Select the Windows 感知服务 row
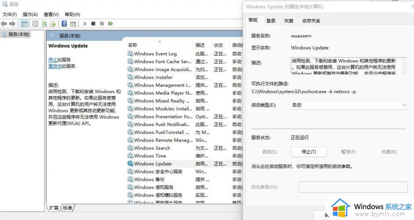The width and height of the screenshot is (414, 220). click(184, 187)
